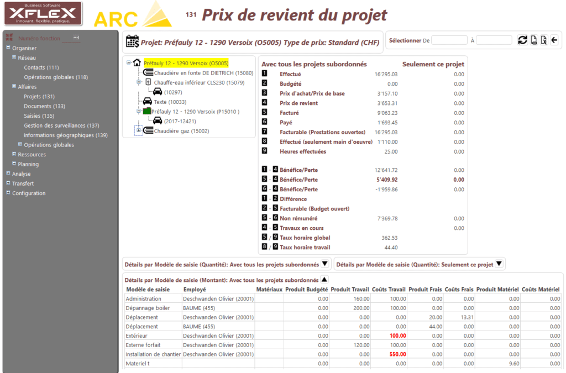Collapse the Préfauly P15010 subproject node
Screen dimensions: 566x373
pyautogui.click(x=139, y=111)
